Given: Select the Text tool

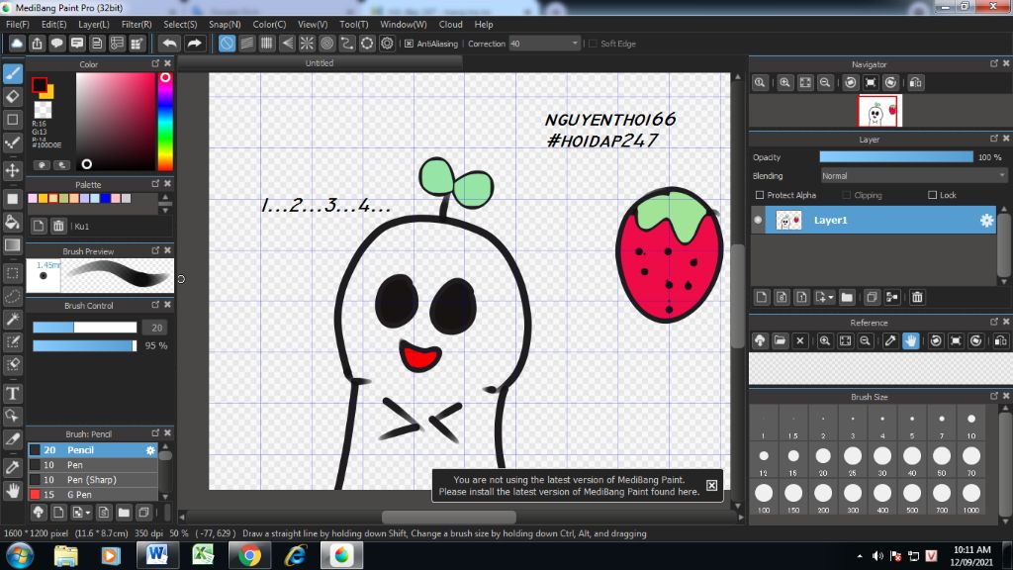Looking at the screenshot, I should tap(12, 393).
